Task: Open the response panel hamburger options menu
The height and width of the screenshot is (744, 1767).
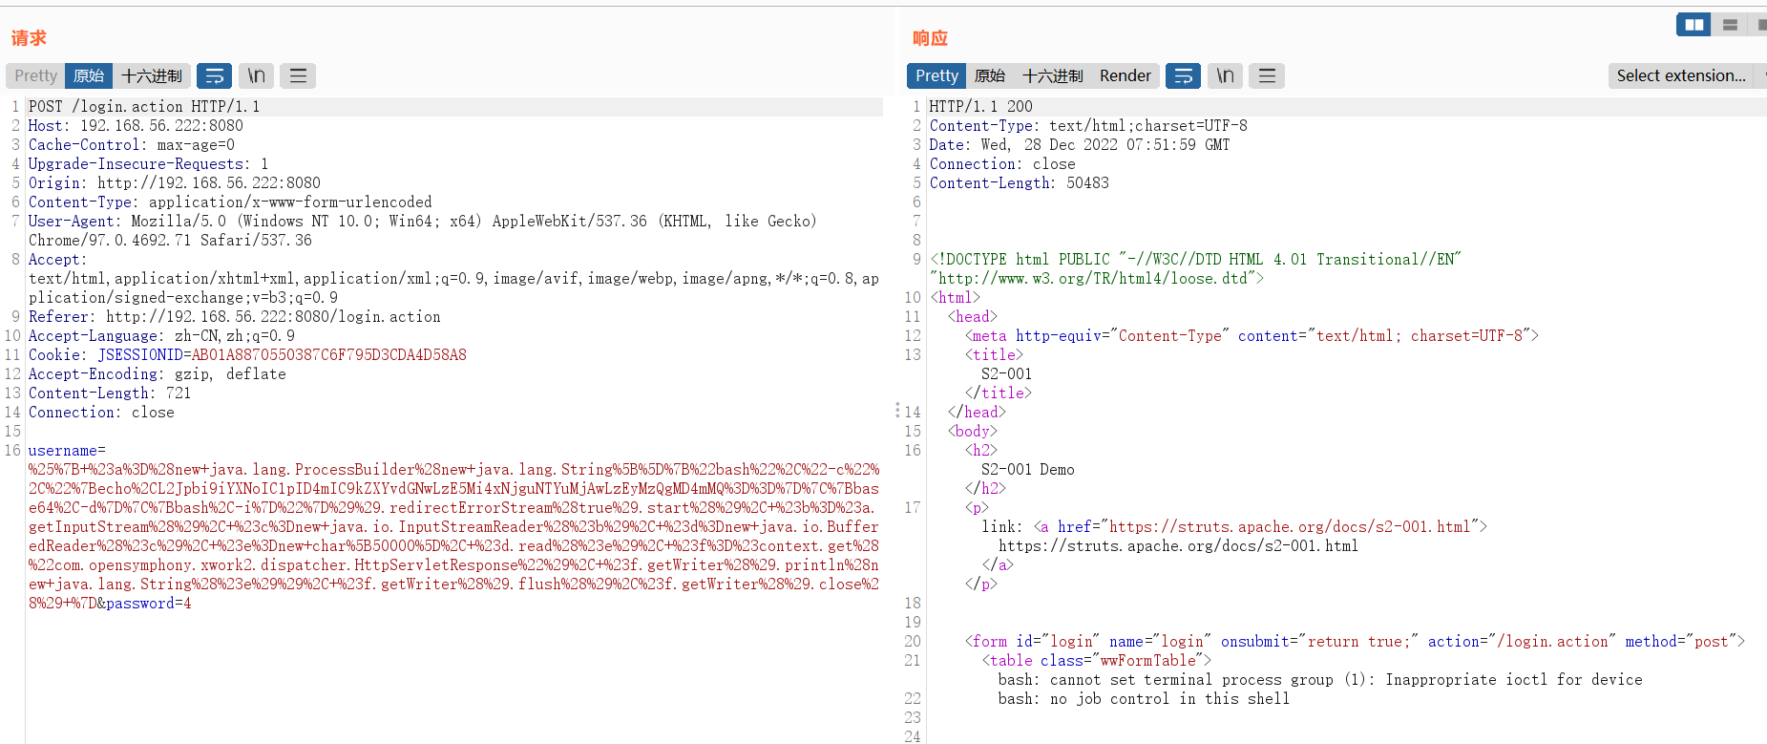Action: tap(1267, 75)
